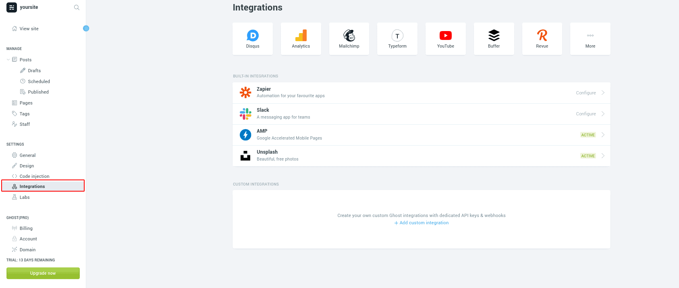Open the search magnifier icon
This screenshot has height=288, width=679.
77,7
